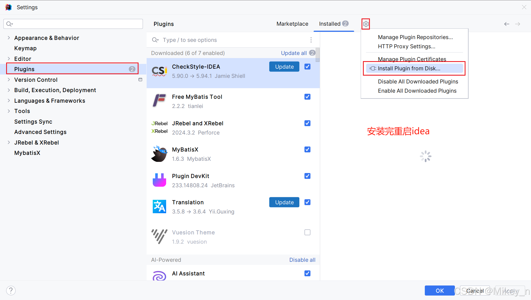Open the plugin list options kebab menu
The width and height of the screenshot is (531, 300).
(x=311, y=40)
